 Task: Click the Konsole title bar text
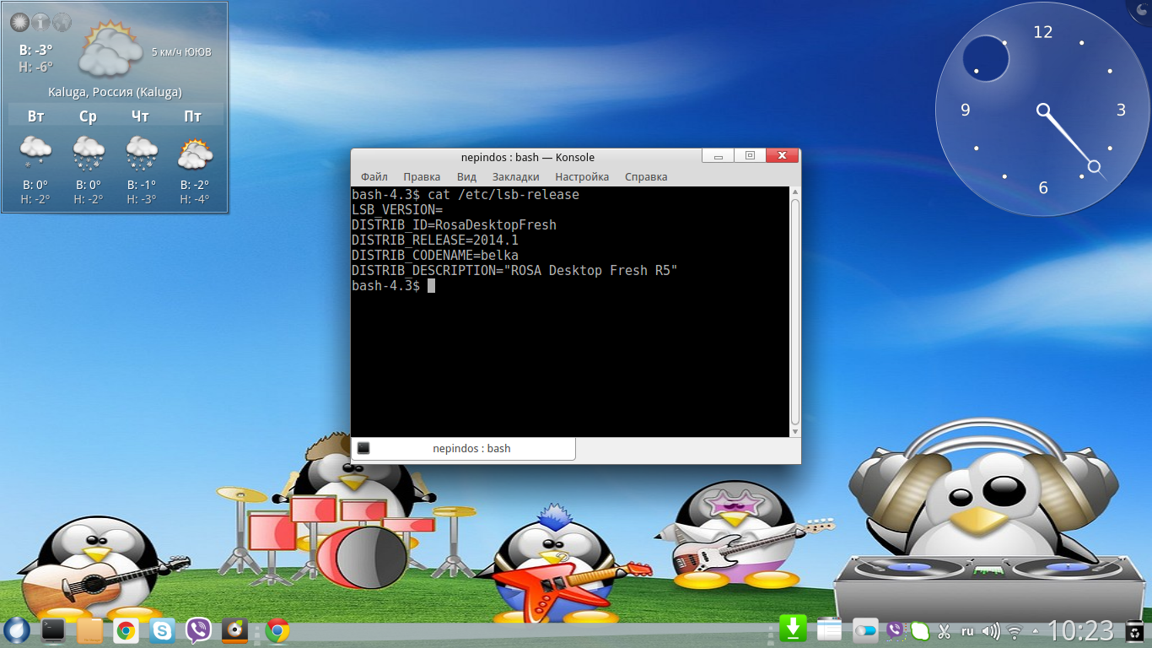point(528,157)
